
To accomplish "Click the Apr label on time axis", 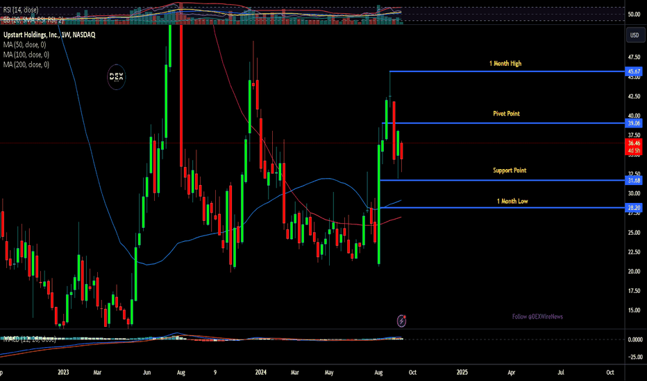I will coord(511,373).
